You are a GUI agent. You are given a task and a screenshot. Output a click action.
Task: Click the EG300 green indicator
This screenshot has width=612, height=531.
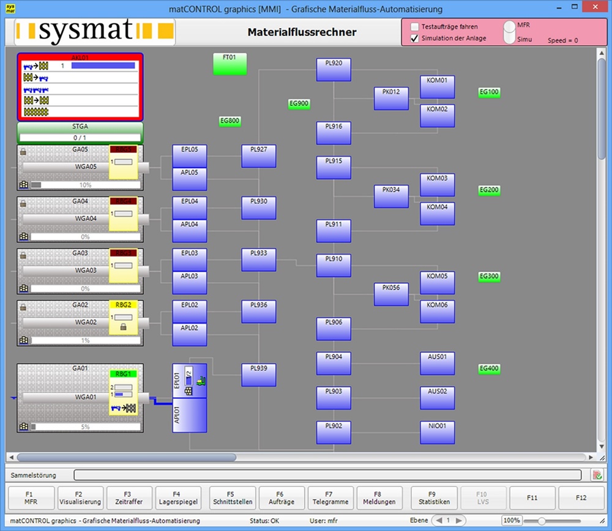tap(489, 277)
